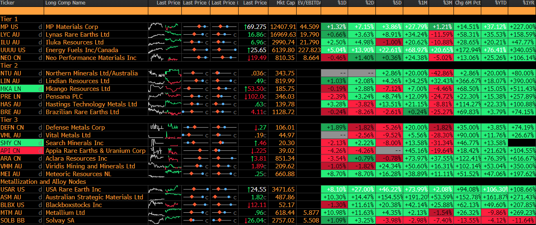Click Neo Performance last price 19.49

257,58
